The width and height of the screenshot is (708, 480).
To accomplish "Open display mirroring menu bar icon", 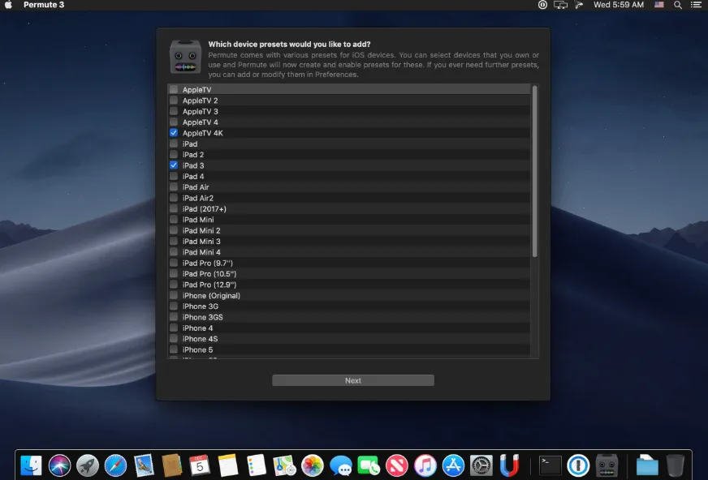I will point(560,5).
